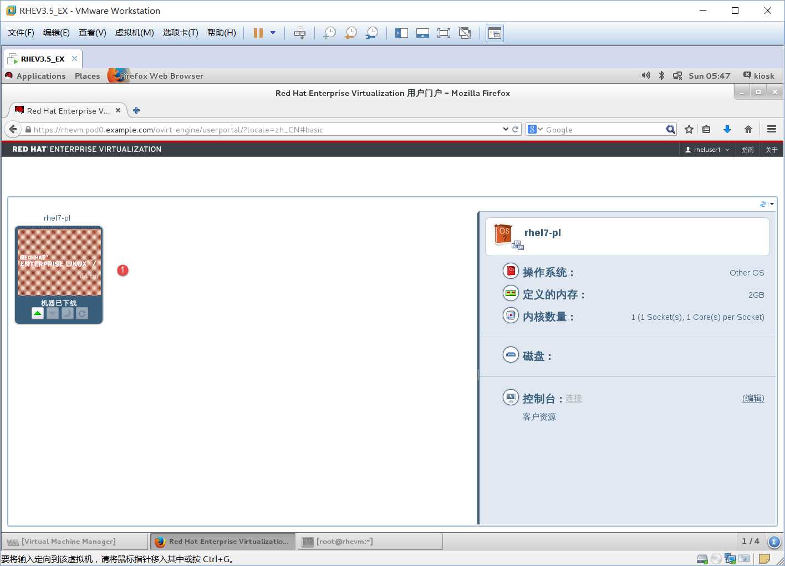785x566 pixels.
Task: Click the volume speaker icon in top panel
Action: click(646, 75)
